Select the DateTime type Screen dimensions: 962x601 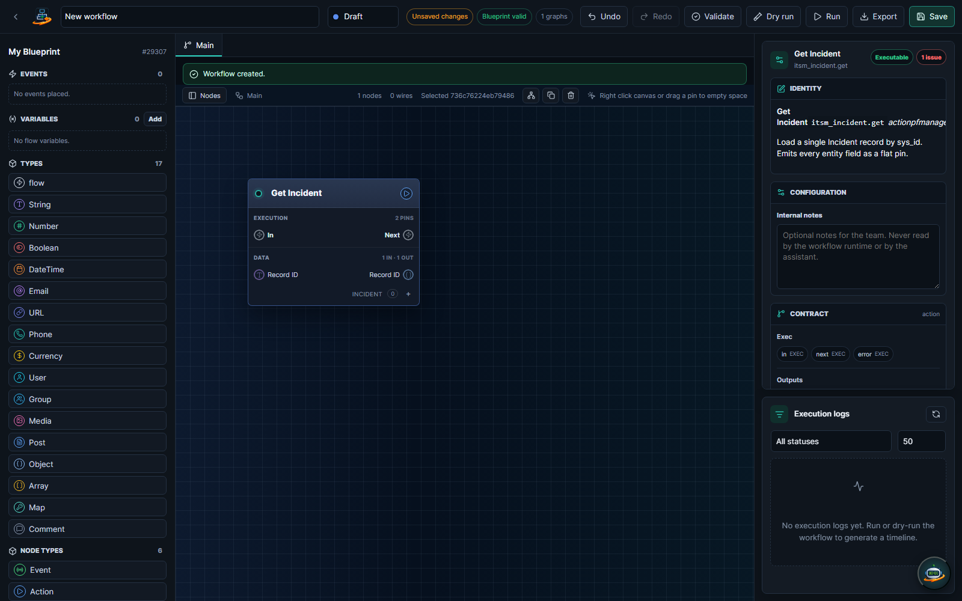coord(88,269)
